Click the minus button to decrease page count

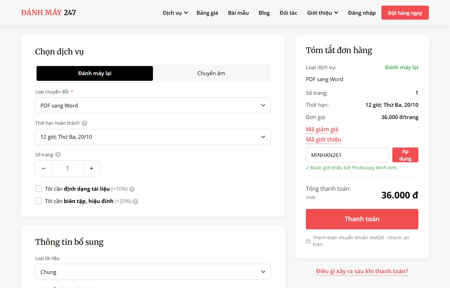(x=44, y=168)
